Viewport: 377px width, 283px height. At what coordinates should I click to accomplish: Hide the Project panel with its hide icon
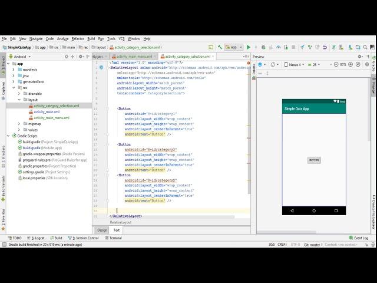pos(88,57)
